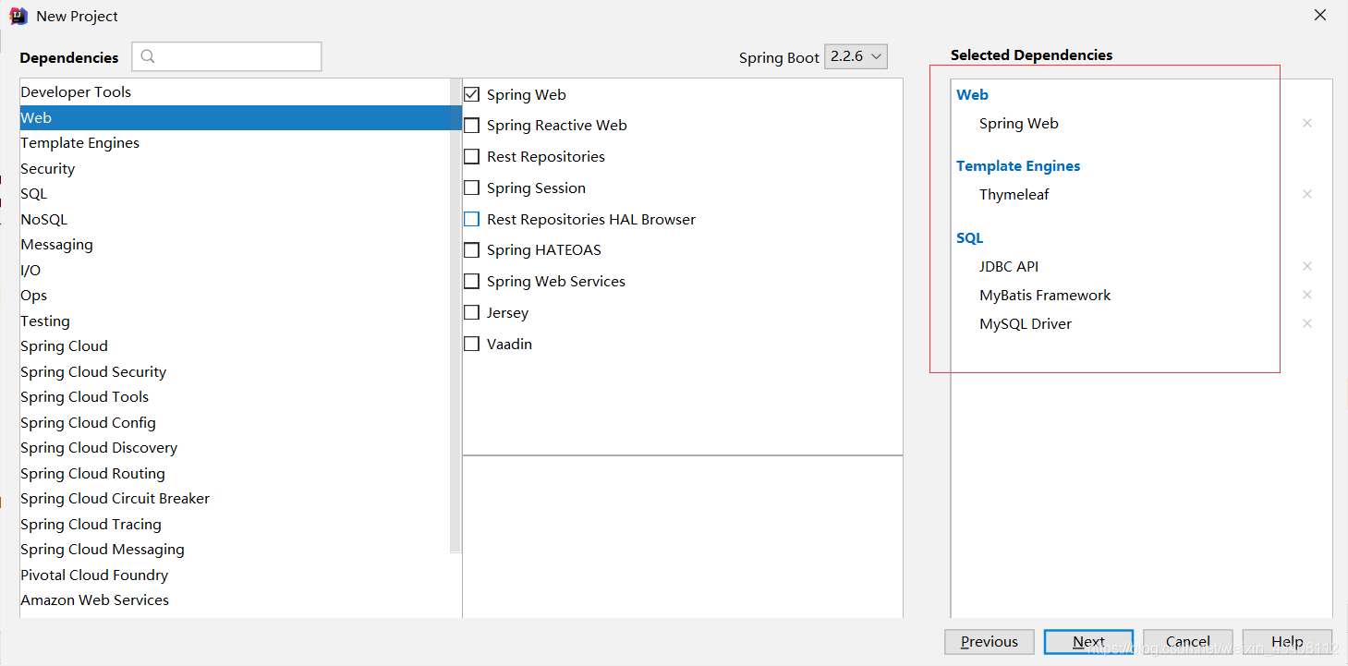Viewport: 1348px width, 666px height.
Task: Proceed with the Next button
Action: pyautogui.click(x=1088, y=641)
